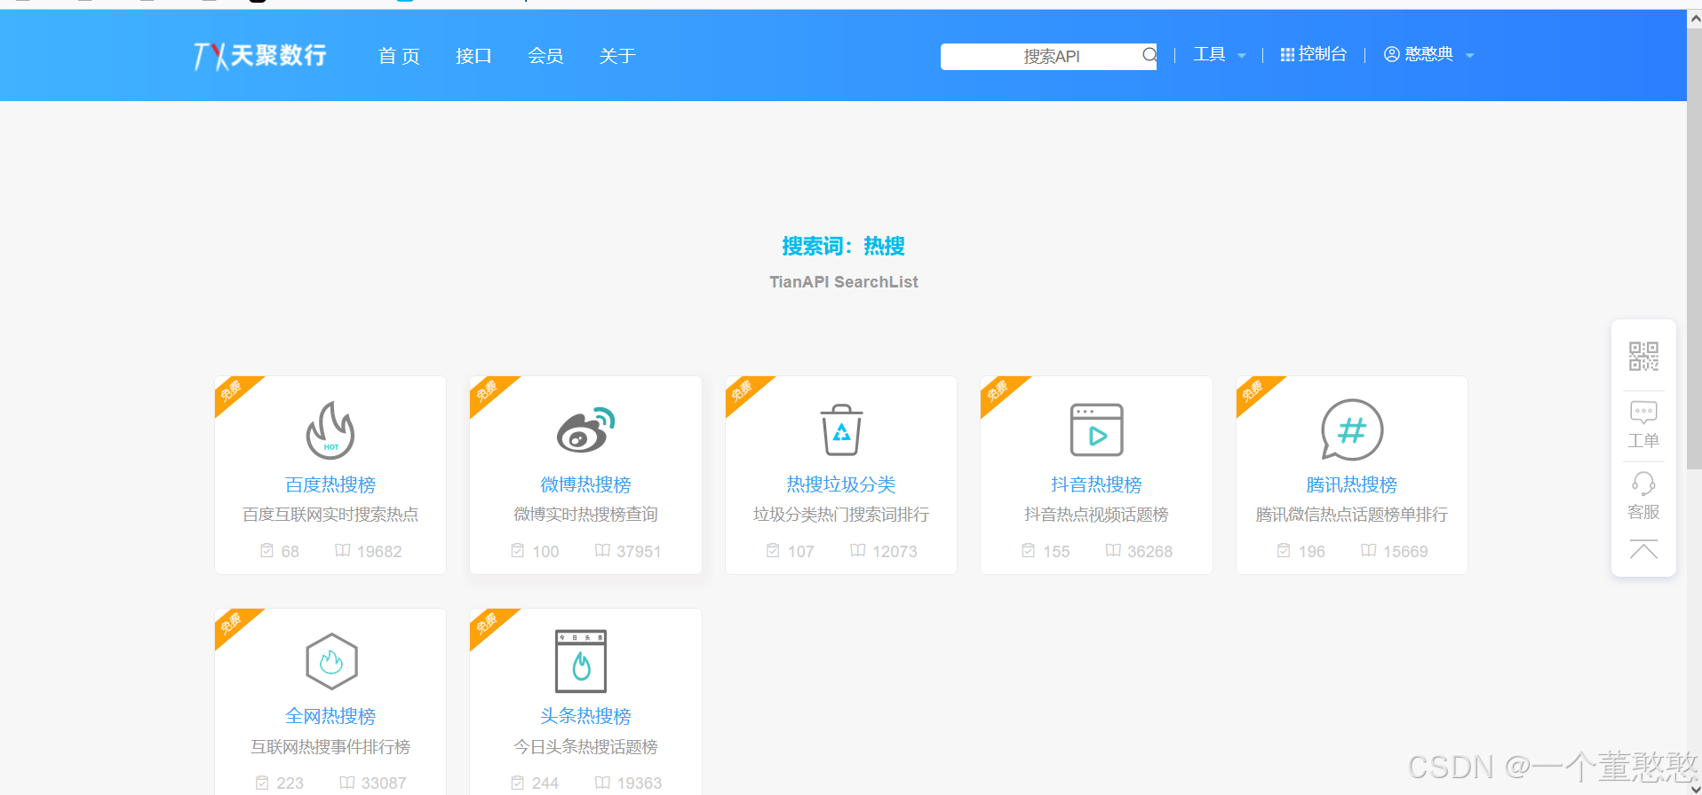The width and height of the screenshot is (1702, 795).
Task: Click the 微博热搜榜 Weibo icon
Action: click(585, 429)
